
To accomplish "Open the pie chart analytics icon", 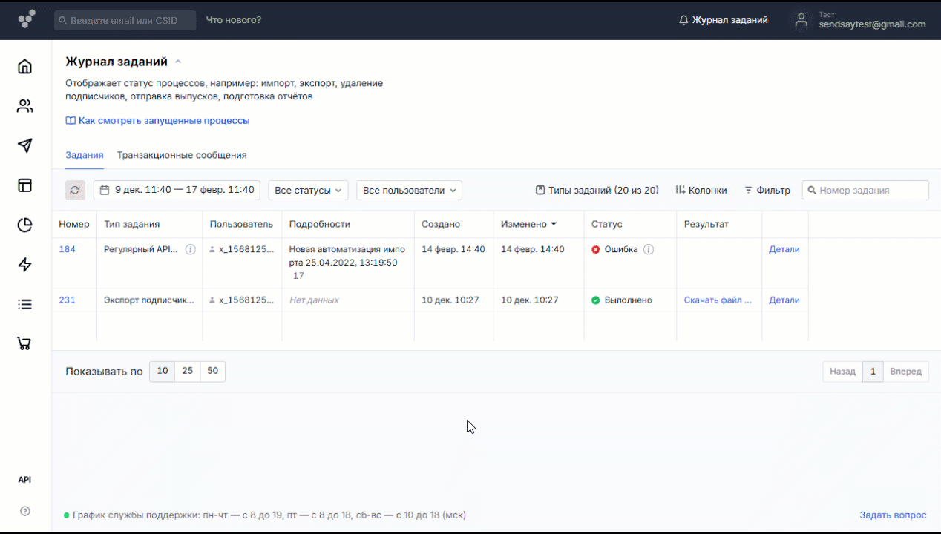I will tap(25, 225).
